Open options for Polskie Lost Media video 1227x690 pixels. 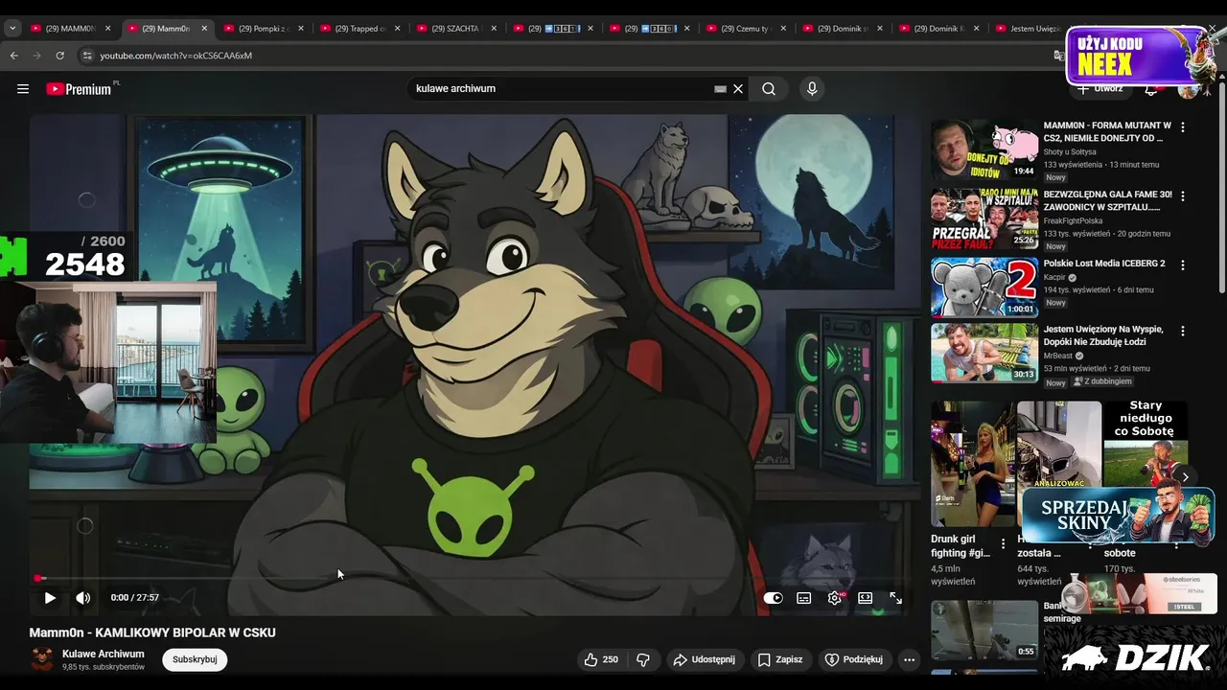[x=1183, y=264]
